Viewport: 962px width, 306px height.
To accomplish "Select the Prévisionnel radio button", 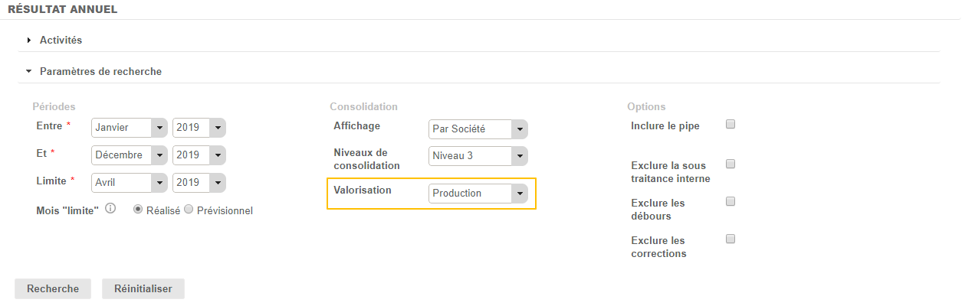I will [x=189, y=210].
